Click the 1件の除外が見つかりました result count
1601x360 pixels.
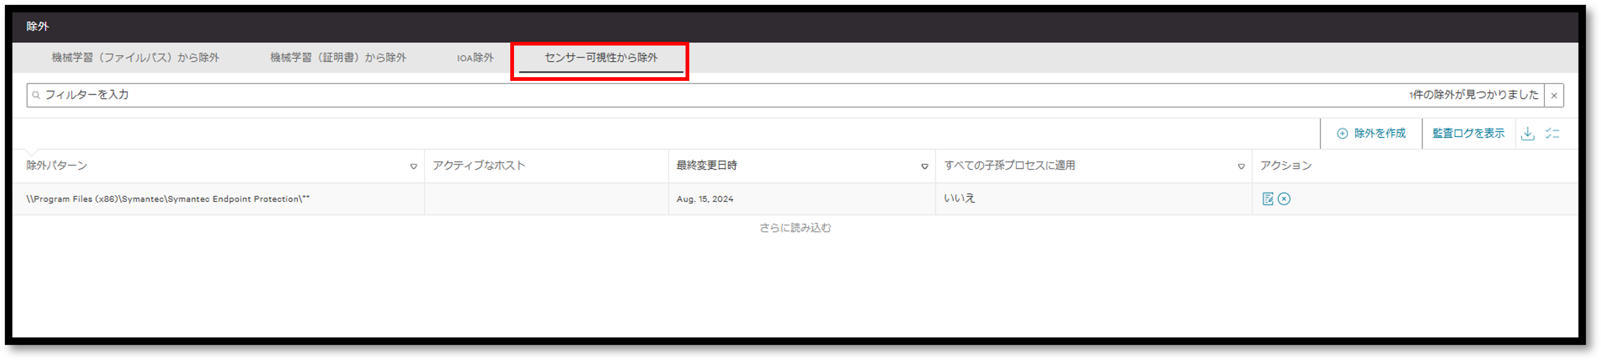[x=1473, y=95]
